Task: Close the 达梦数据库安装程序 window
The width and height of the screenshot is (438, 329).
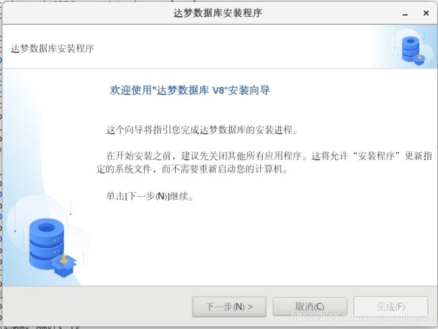Action: pos(426,13)
